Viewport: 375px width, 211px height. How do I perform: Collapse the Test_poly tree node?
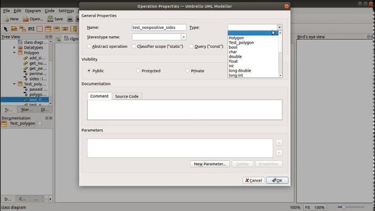pyautogui.click(x=14, y=84)
